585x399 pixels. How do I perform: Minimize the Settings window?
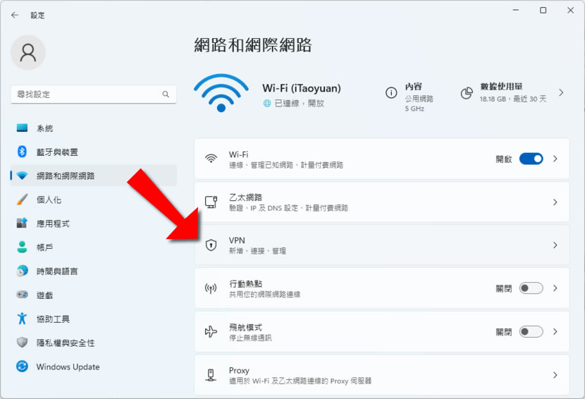pyautogui.click(x=516, y=10)
